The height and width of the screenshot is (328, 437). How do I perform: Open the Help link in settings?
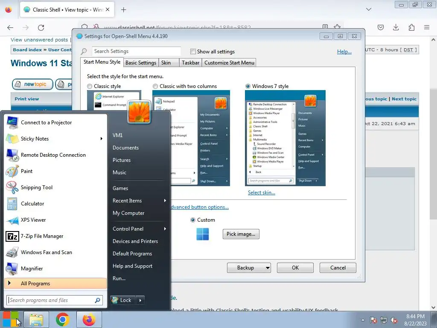344,52
